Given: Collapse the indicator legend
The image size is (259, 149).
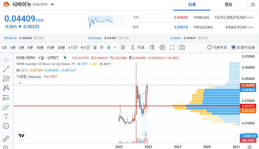Looking at the screenshot, I should pyautogui.click(x=20, y=83).
